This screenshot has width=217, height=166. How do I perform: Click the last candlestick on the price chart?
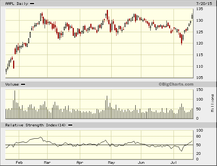point(192,16)
